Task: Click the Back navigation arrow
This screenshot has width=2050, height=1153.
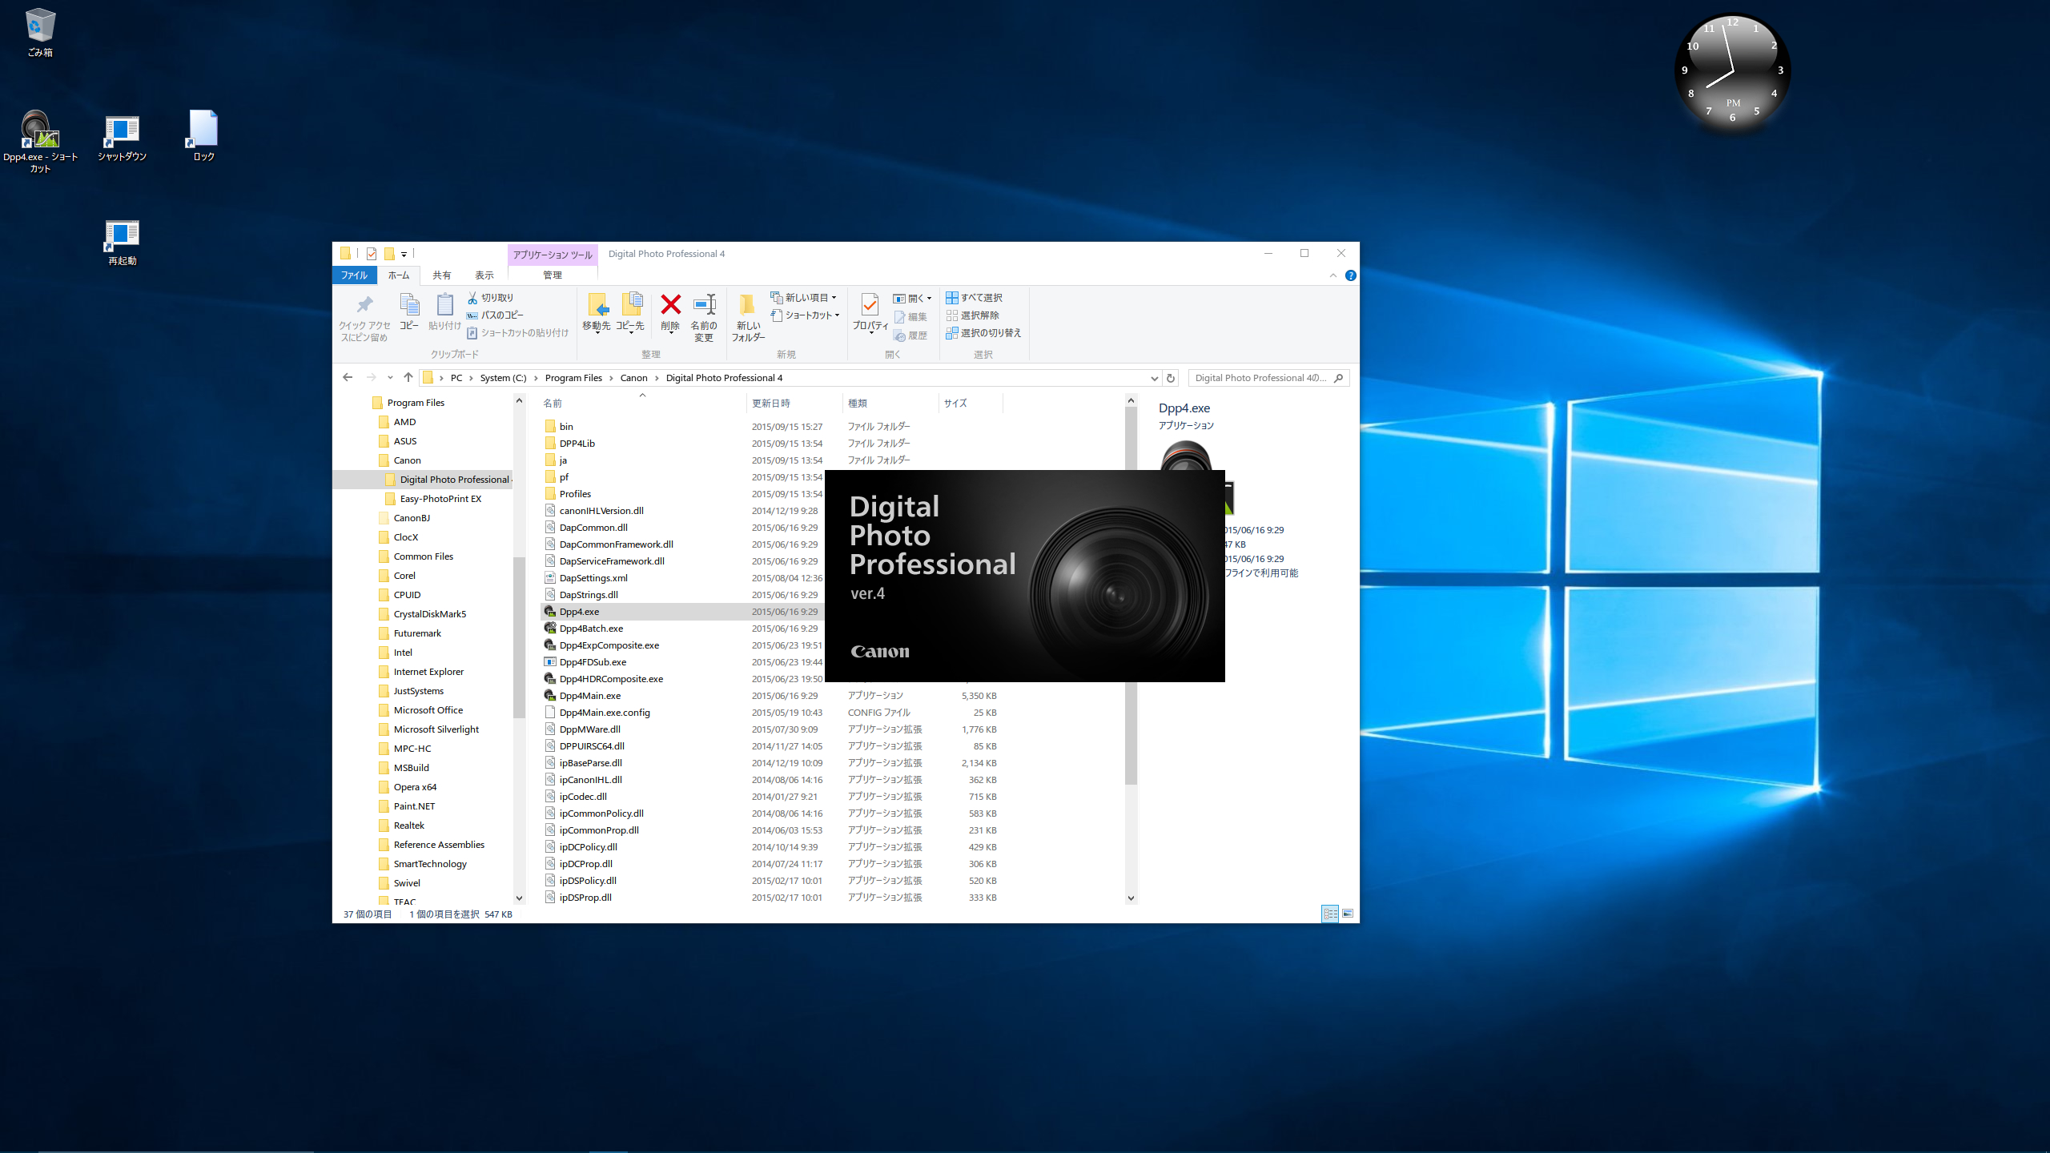Action: click(348, 377)
